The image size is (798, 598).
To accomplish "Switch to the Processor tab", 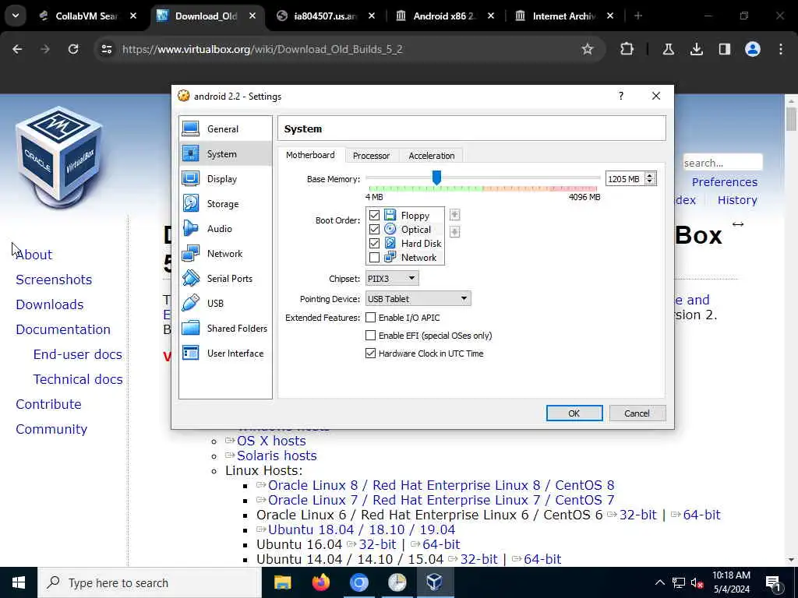I will tap(372, 156).
